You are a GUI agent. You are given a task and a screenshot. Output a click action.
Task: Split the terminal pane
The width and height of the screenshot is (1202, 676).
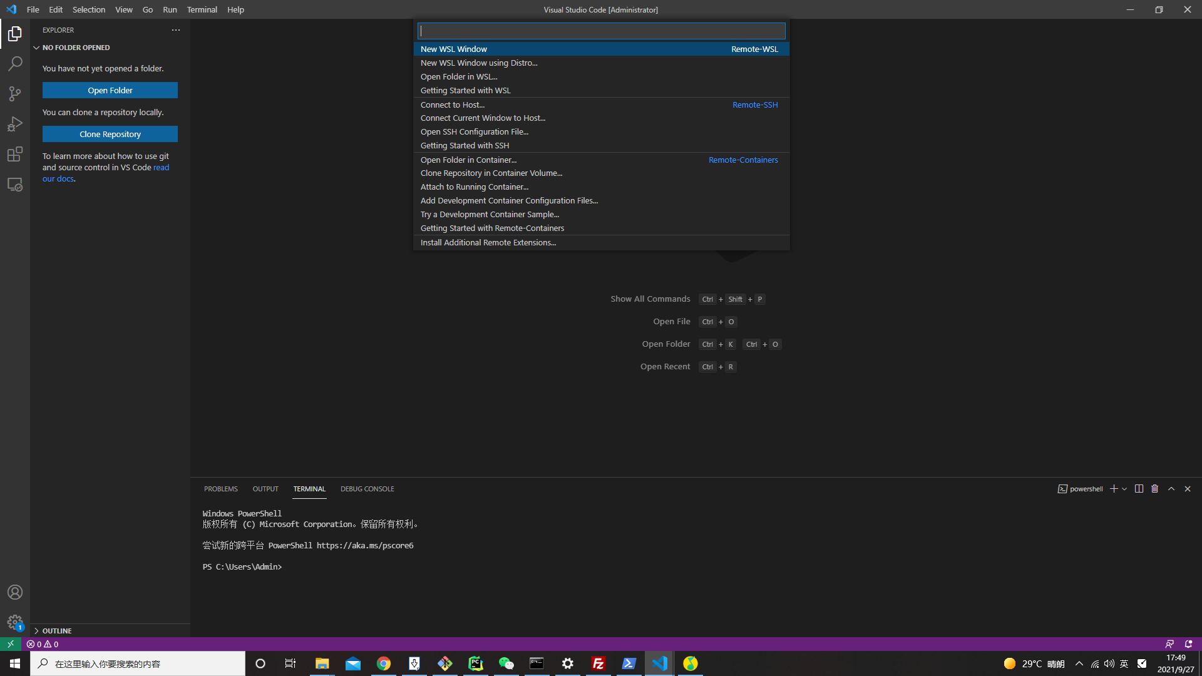(1139, 489)
